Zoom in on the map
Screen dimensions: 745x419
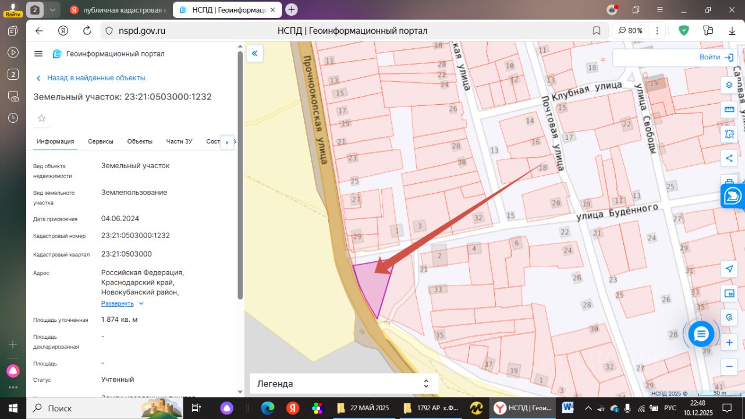point(729,343)
